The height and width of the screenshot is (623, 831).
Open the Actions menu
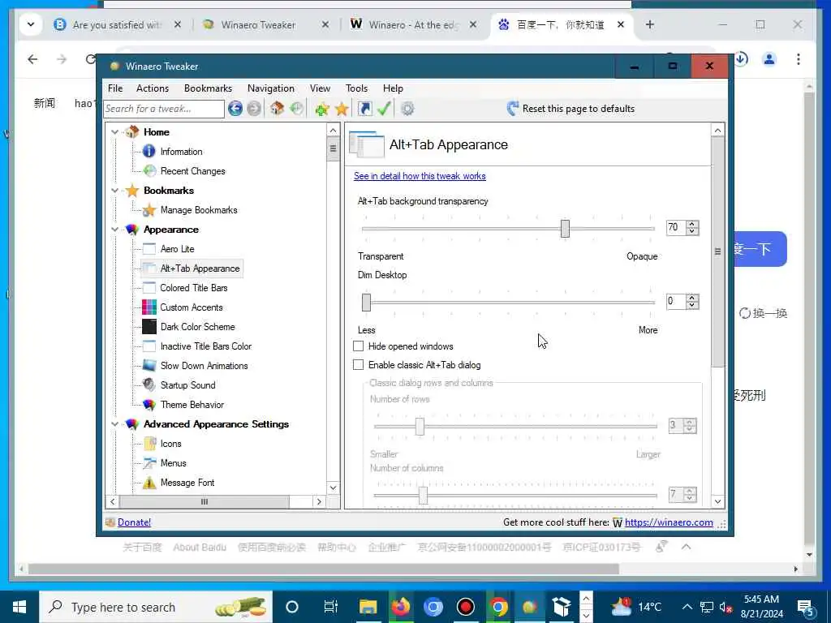(153, 88)
